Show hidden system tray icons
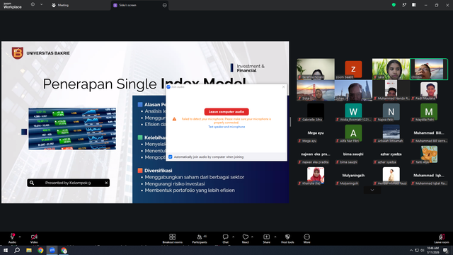The height and width of the screenshot is (255, 453). click(x=411, y=250)
